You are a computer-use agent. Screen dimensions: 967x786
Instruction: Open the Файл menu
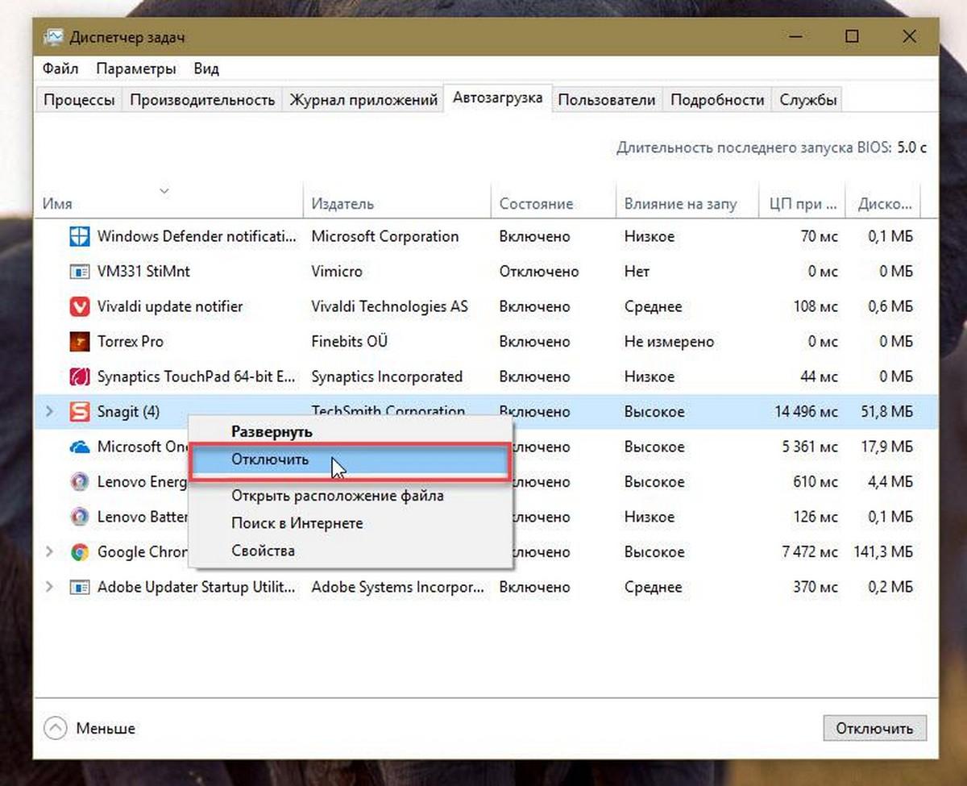click(x=60, y=69)
